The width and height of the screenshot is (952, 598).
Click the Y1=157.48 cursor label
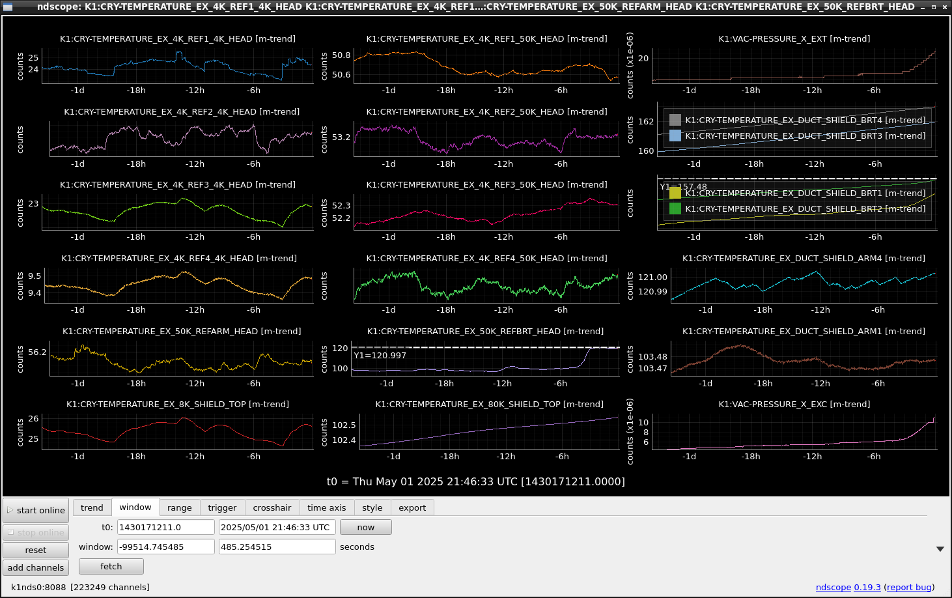[683, 187]
